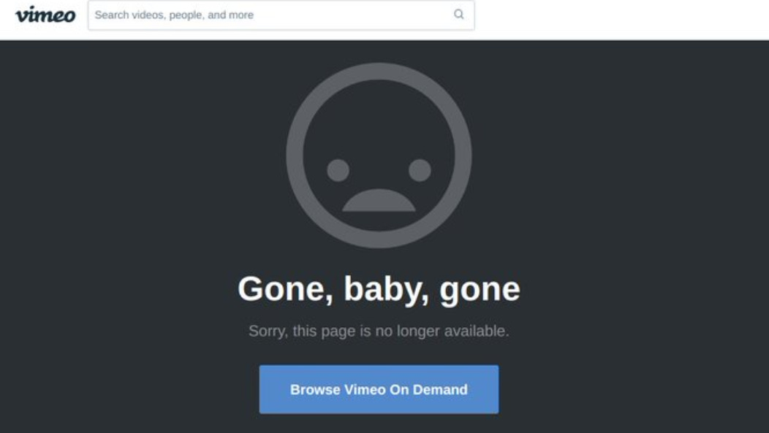Click the word 'Sorry,' in the subtitle
The image size is (769, 433).
click(x=268, y=332)
